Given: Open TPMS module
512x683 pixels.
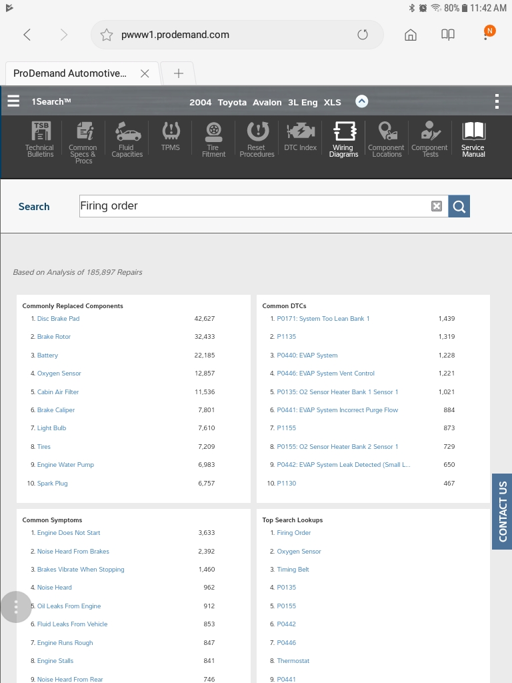Looking at the screenshot, I should 170,136.
